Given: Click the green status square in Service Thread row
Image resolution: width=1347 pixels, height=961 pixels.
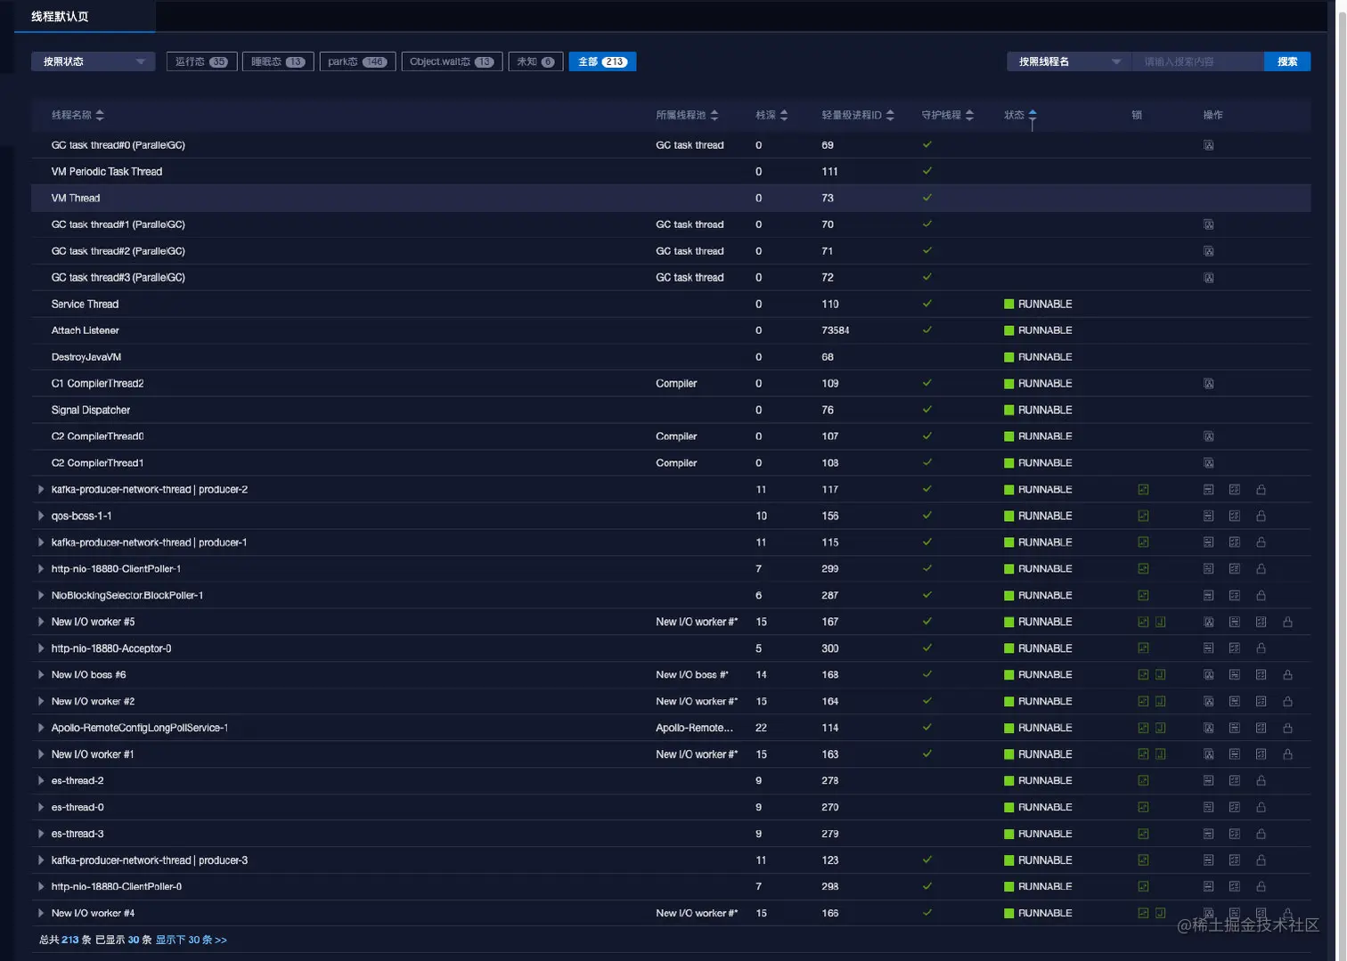Looking at the screenshot, I should pyautogui.click(x=1009, y=305).
